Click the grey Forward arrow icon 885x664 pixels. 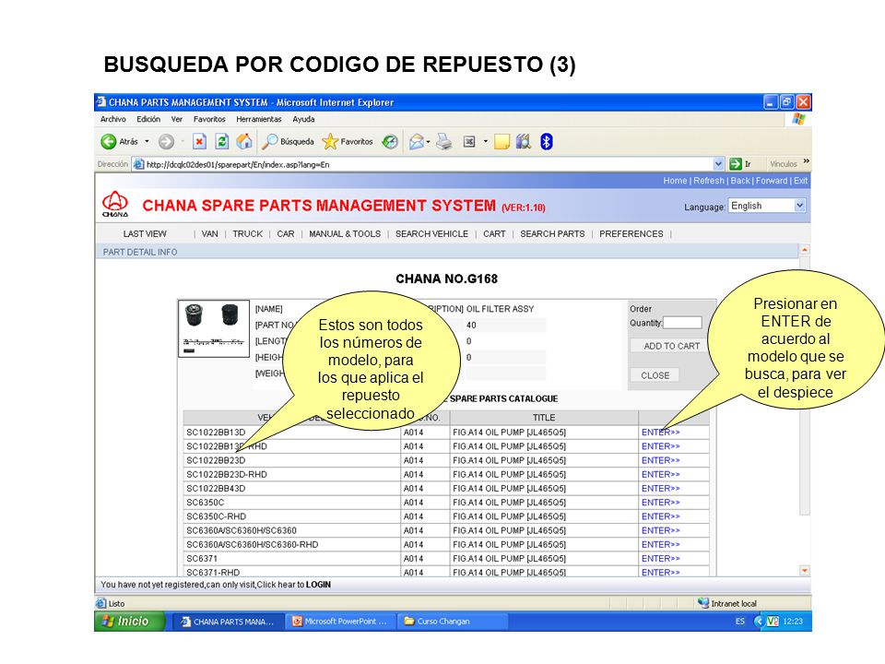(x=166, y=141)
